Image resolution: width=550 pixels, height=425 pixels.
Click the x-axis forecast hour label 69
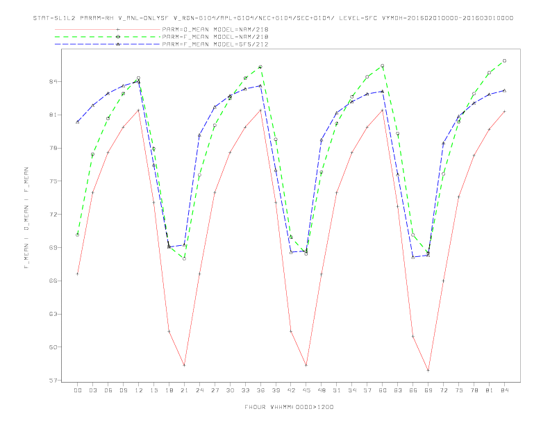click(x=428, y=390)
